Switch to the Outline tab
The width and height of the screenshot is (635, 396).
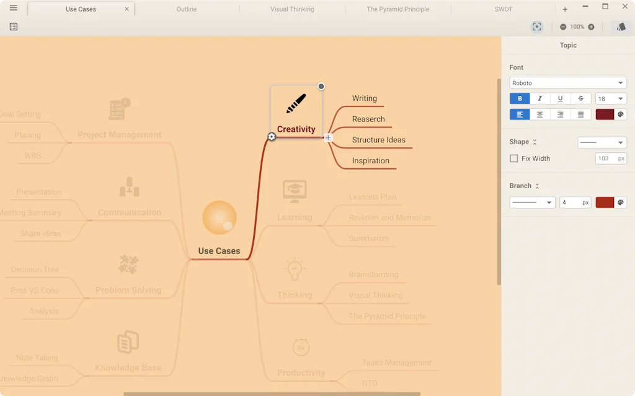click(187, 9)
